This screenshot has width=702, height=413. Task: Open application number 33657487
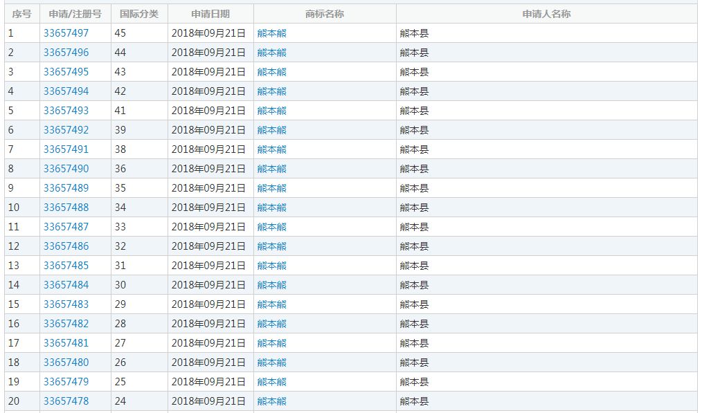66,227
